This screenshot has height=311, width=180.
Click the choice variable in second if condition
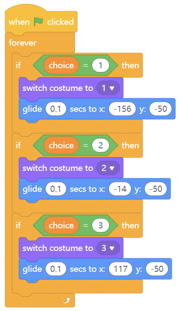tap(61, 145)
